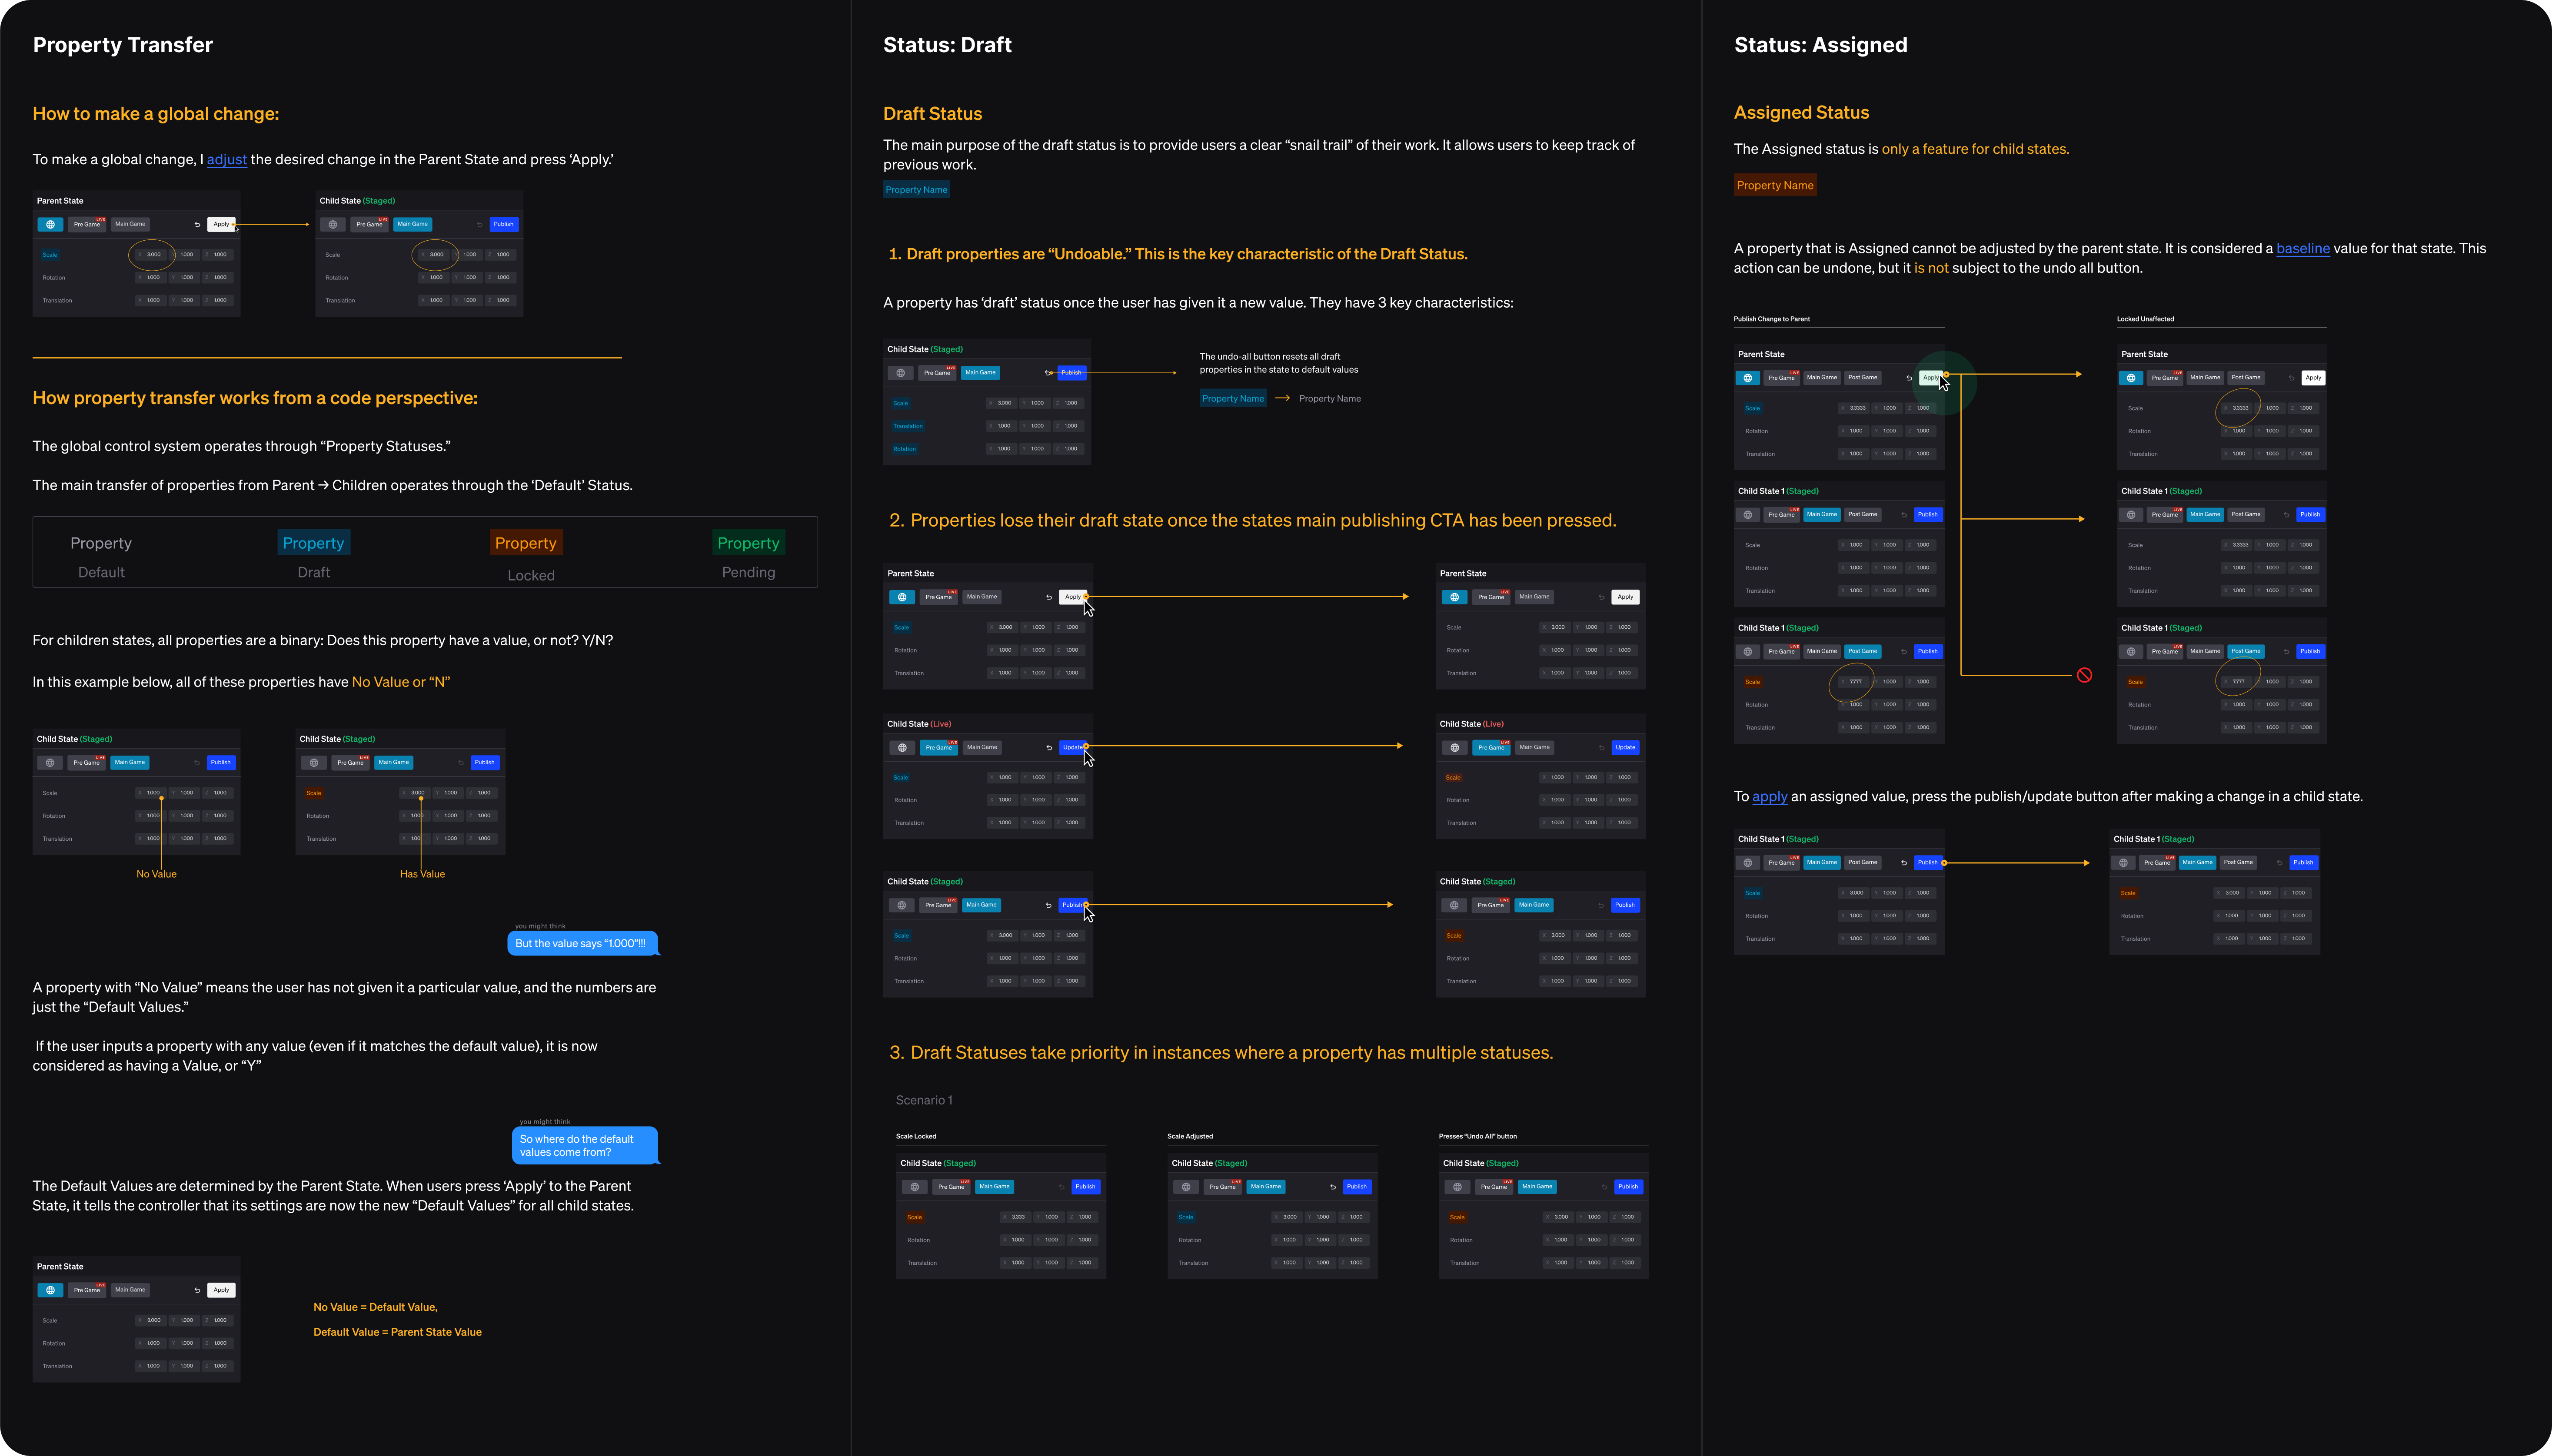The image size is (2552, 1456).
Task: Click globe icon in Locked Unaffected Parent State
Action: click(2130, 378)
